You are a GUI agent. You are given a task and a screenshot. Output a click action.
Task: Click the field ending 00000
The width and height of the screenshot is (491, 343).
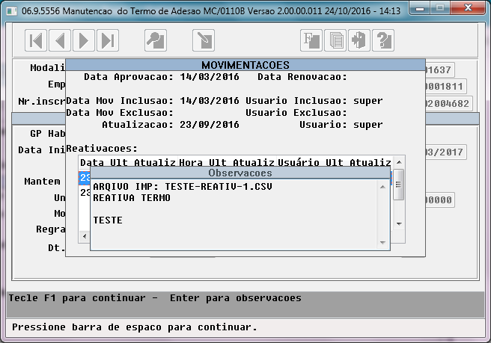click(439, 200)
